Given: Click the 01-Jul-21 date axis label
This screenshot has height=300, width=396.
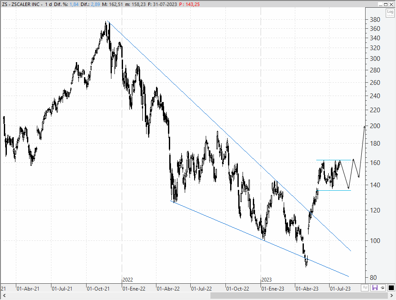Looking at the screenshot, I should (x=62, y=288).
